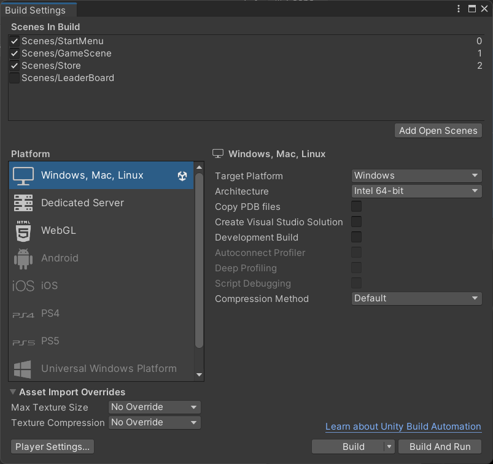Open the Architecture dropdown
The height and width of the screenshot is (464, 493).
(416, 191)
